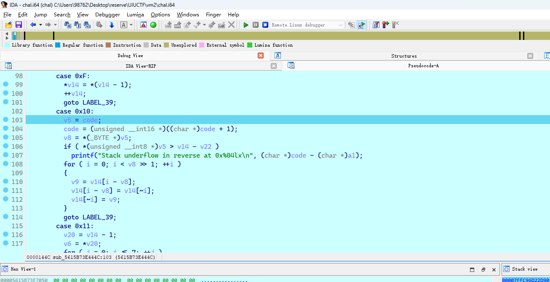Image resolution: width=550 pixels, height=282 pixels.
Task: Open the Remote Linux debugger dropdown
Action: (341, 25)
